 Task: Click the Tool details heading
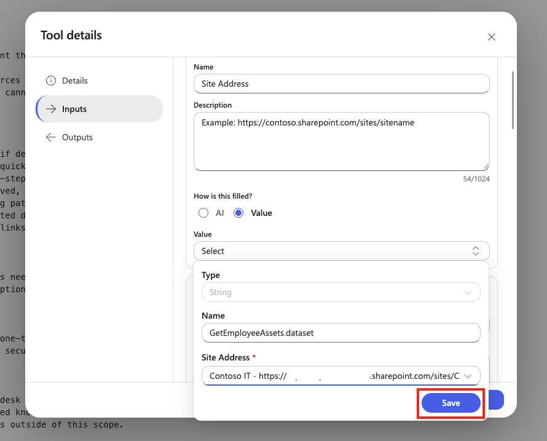click(71, 35)
